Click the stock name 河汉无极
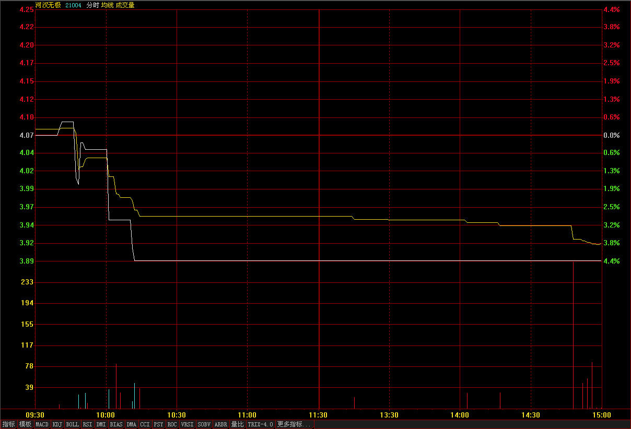 [48, 5]
